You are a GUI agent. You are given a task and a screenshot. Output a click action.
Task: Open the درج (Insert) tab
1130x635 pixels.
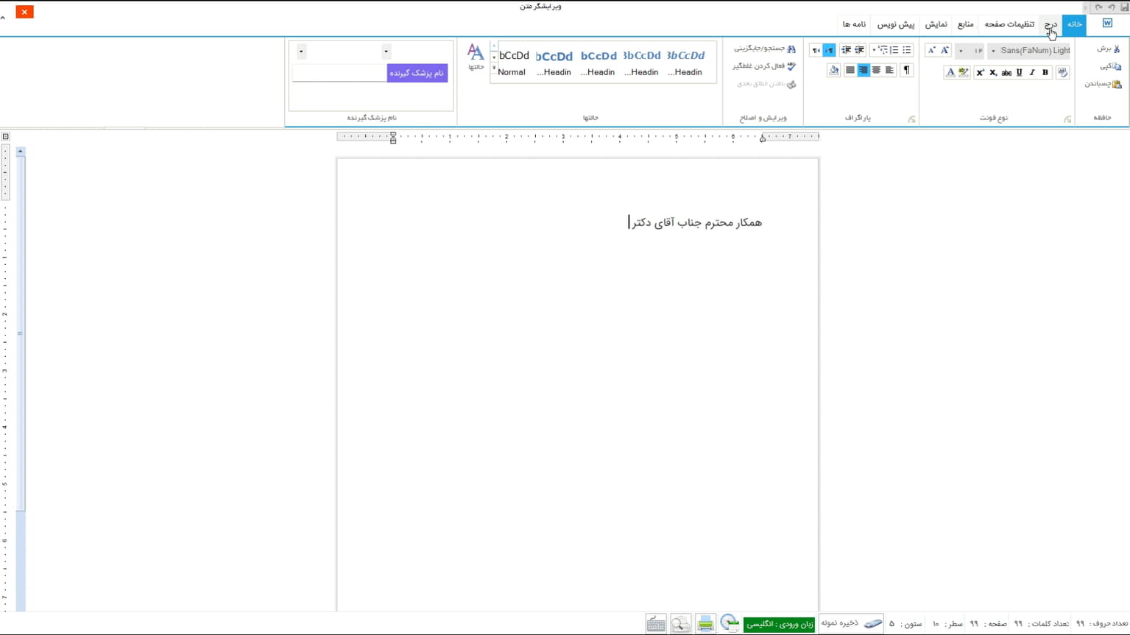[1050, 24]
